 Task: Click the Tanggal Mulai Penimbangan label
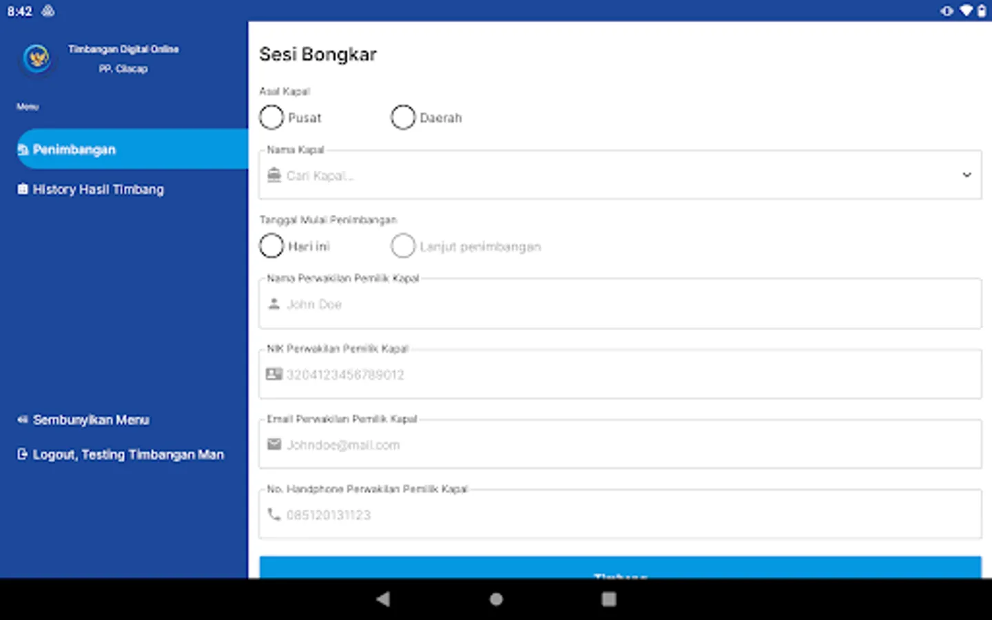pyautogui.click(x=328, y=220)
